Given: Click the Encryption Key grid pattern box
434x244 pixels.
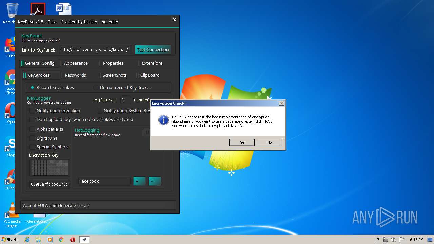Looking at the screenshot, I should (x=50, y=168).
